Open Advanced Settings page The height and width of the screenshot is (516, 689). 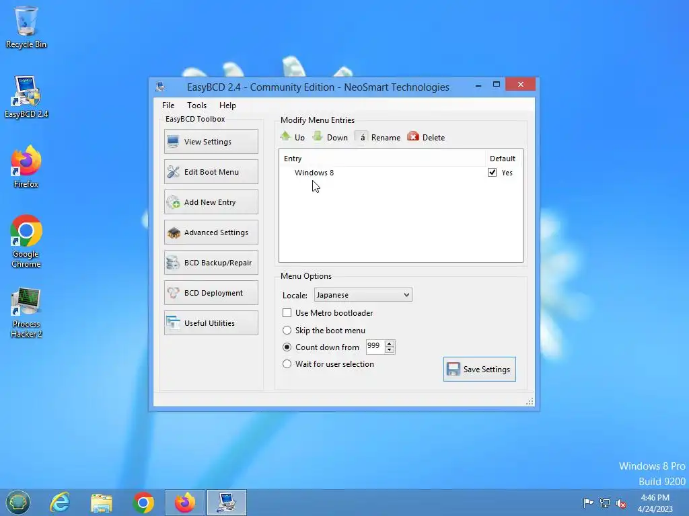pos(211,232)
